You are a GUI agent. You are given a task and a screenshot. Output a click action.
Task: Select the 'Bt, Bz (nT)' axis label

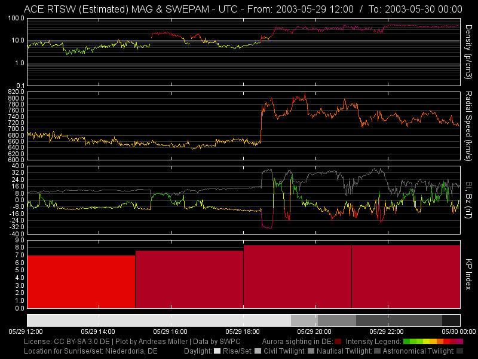point(468,200)
